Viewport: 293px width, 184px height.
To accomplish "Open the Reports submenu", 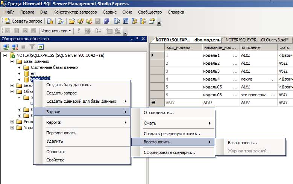I will tap(82, 122).
